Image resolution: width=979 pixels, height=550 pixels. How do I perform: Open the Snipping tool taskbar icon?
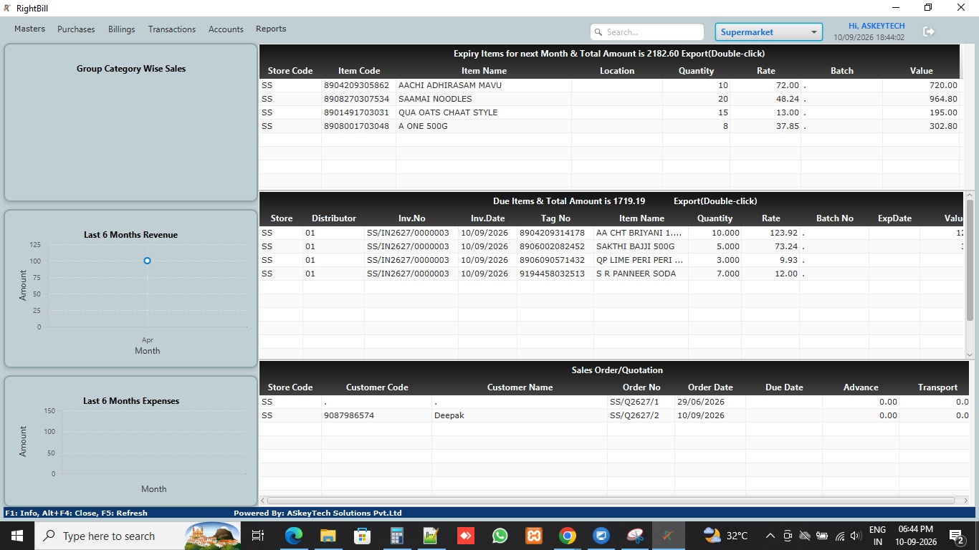(636, 536)
